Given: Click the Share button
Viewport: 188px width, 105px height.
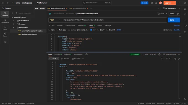Looking at the screenshot, I should (x=172, y=13).
